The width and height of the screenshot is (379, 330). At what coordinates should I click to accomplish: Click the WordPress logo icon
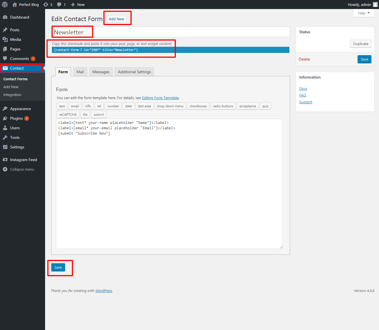[5, 5]
